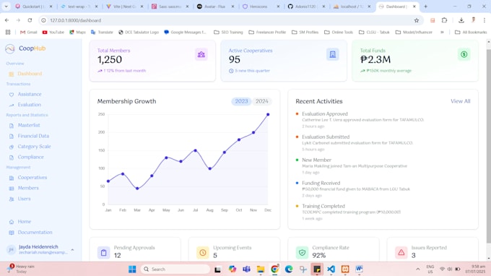
Task: Click the Documentation book icon
Action: [x=12, y=233]
